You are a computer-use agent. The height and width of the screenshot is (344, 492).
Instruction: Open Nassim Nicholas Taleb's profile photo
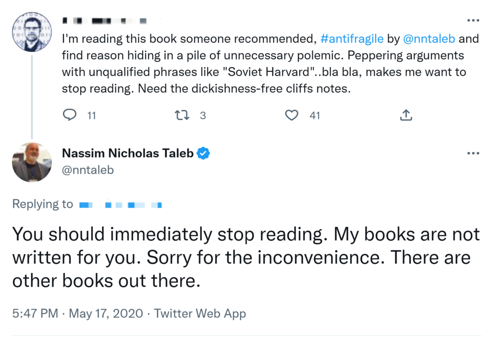32,162
